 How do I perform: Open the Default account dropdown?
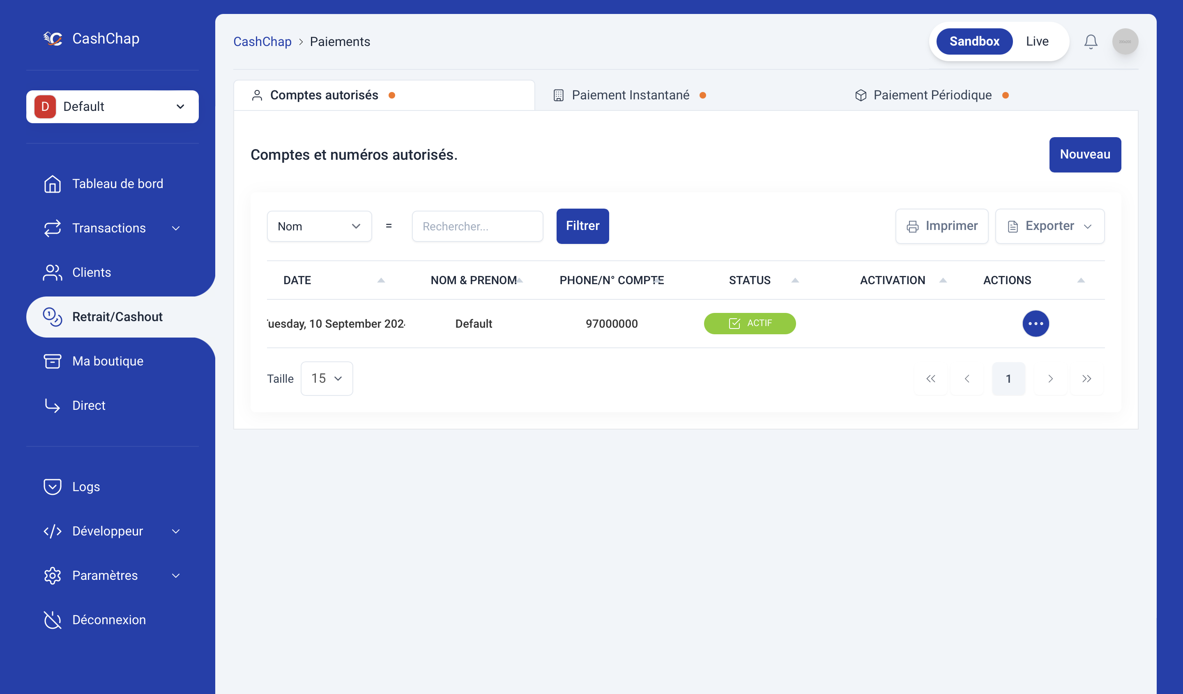[x=112, y=106]
